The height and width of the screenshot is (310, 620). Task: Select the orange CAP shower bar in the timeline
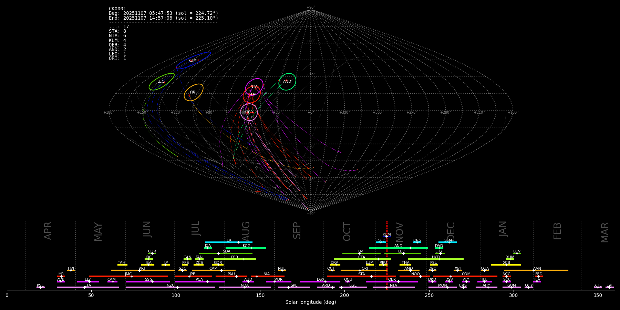tap(214, 270)
